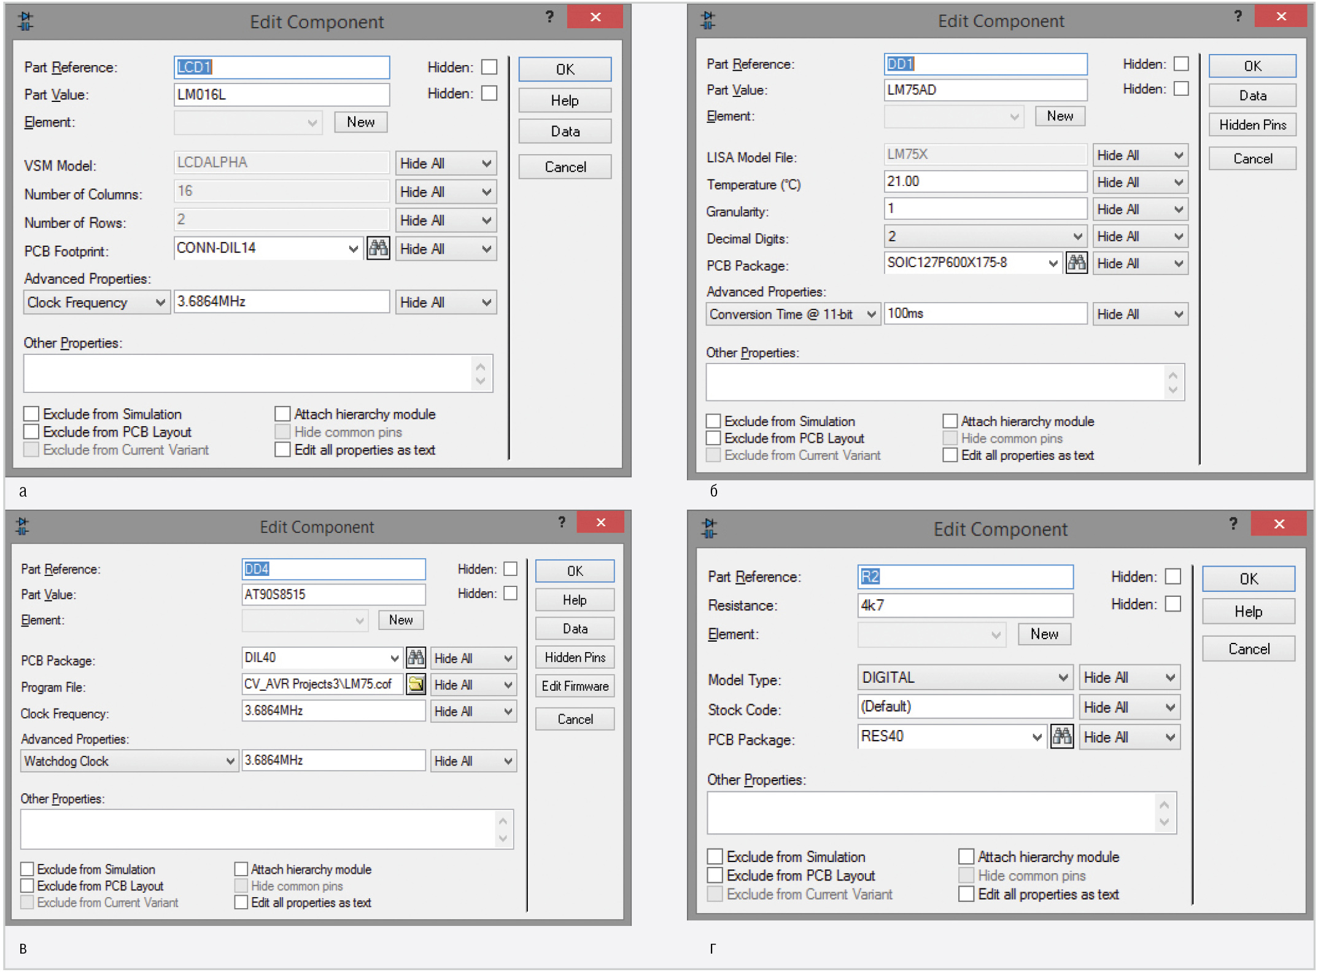Open Hide All dropdown for Stock Code
This screenshot has width=1318, height=972.
(1130, 707)
